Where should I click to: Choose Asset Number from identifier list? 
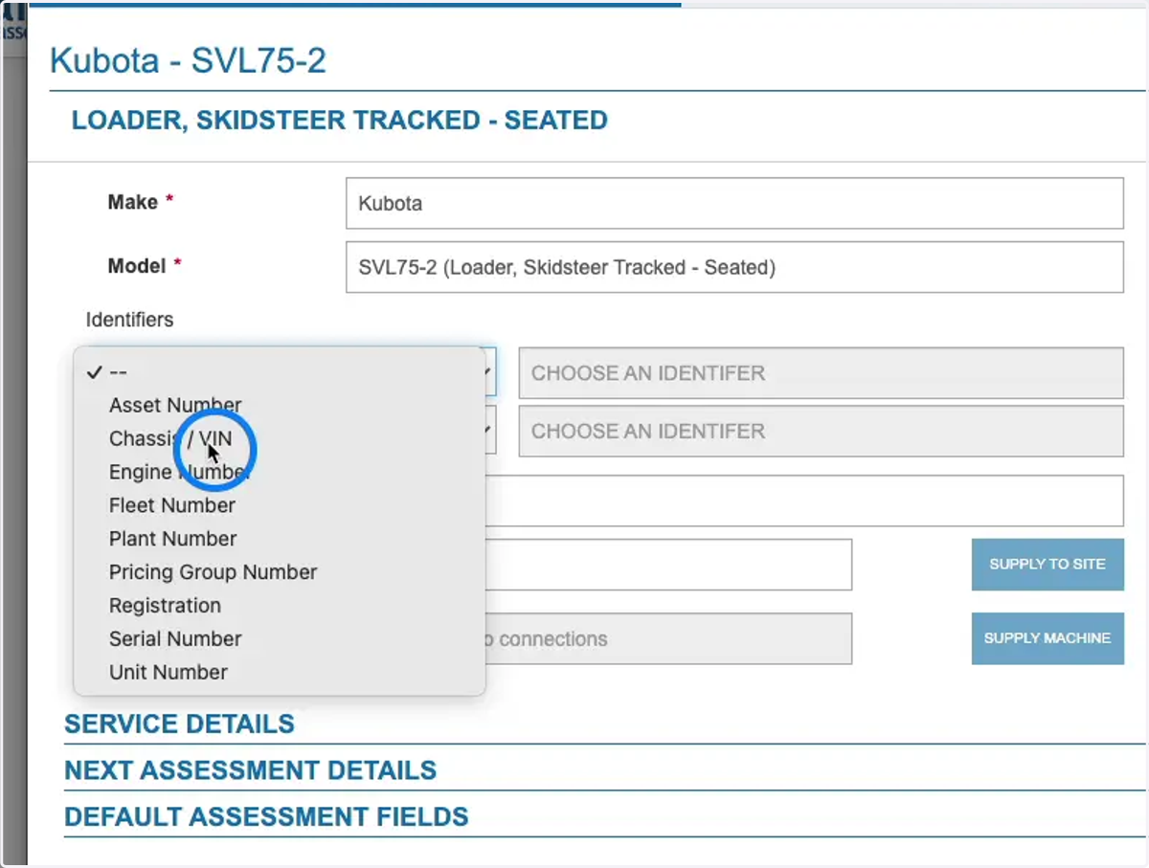tap(279, 406)
